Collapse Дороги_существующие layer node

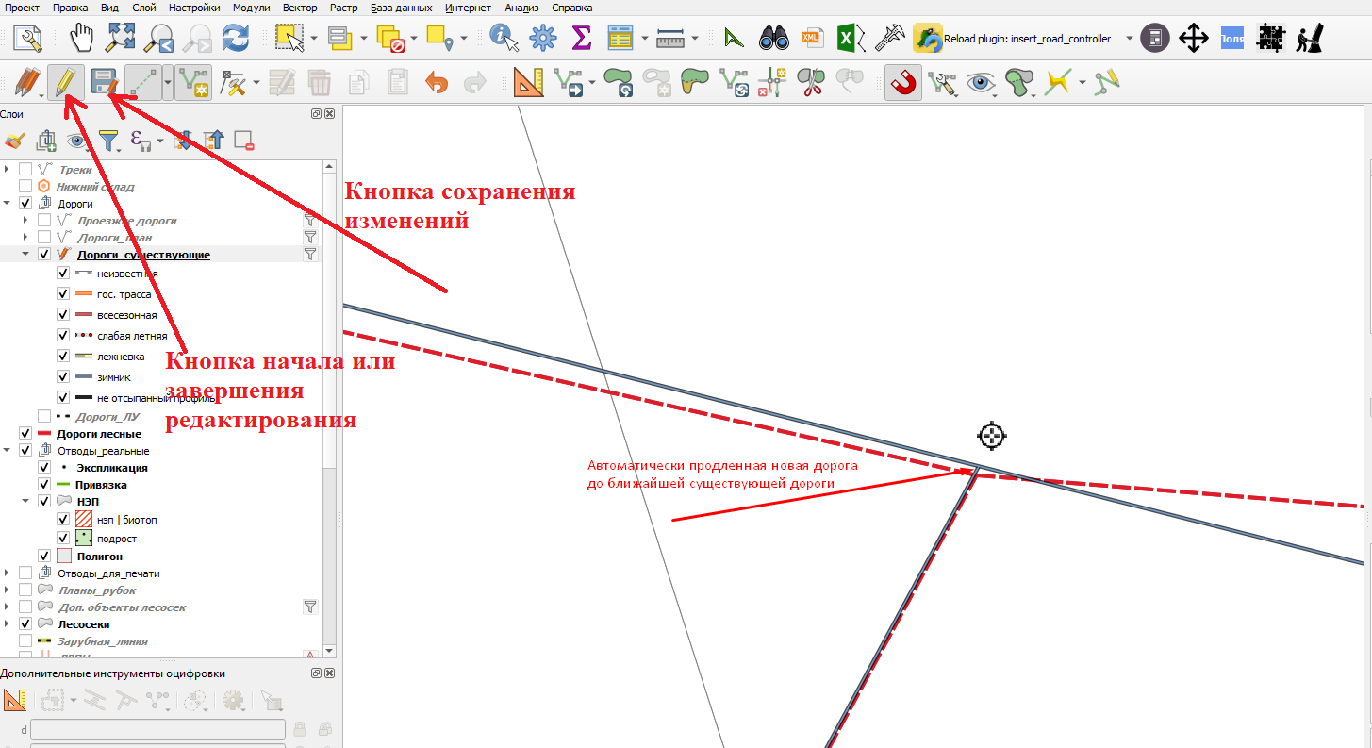pyautogui.click(x=26, y=255)
